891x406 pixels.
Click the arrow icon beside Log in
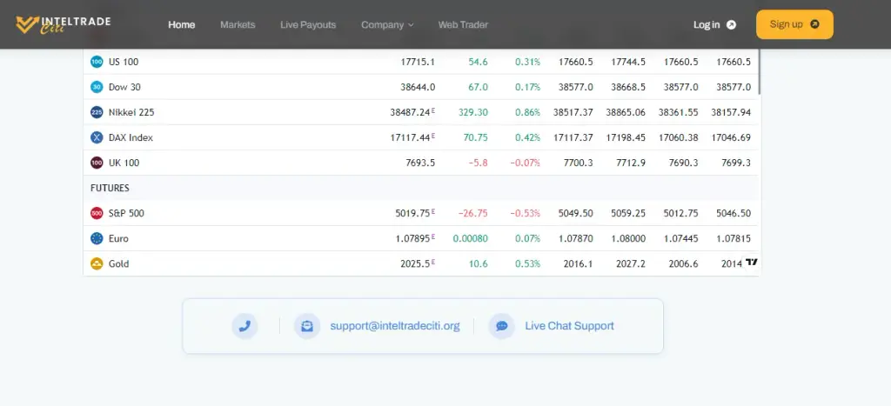(731, 24)
